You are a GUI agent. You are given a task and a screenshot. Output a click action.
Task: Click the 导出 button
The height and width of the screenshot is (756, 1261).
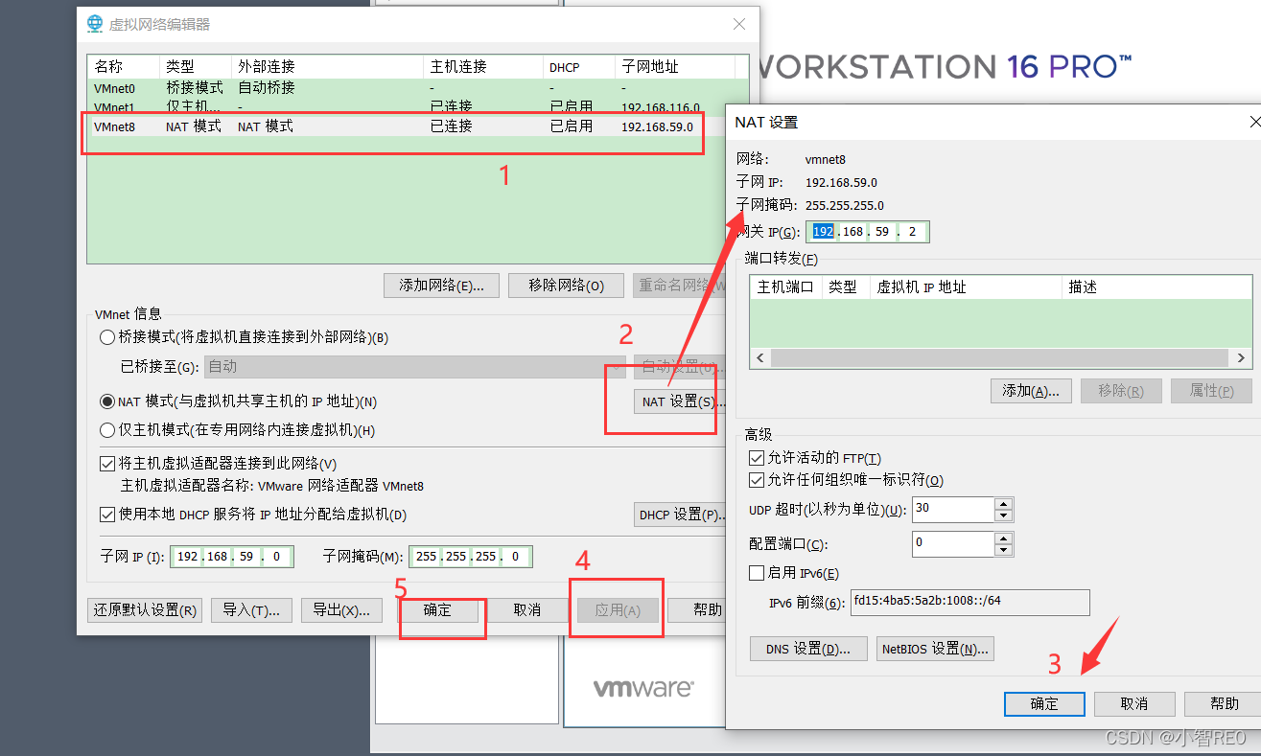pos(342,610)
